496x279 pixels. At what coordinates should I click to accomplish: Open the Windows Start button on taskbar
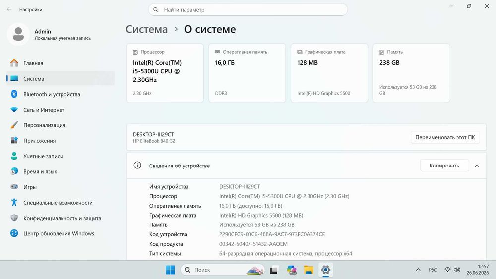pyautogui.click(x=170, y=270)
